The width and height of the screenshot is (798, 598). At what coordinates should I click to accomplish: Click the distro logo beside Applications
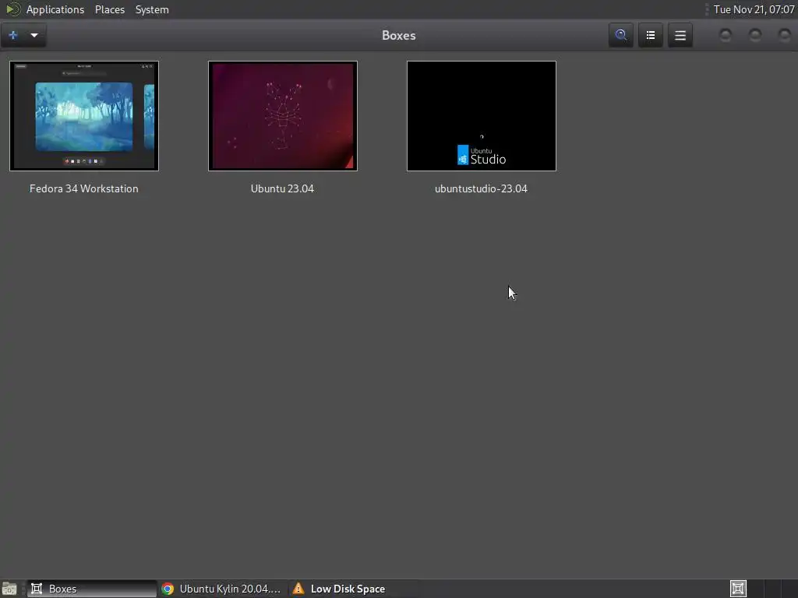[12, 9]
